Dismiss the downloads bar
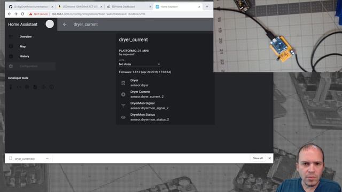This screenshot has height=192, width=342. coord(269,158)
